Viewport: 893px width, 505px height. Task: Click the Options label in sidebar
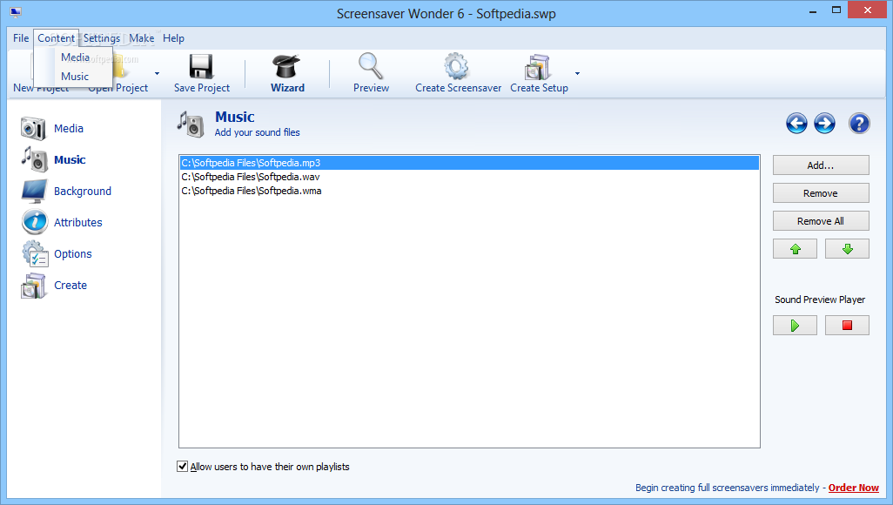click(73, 253)
